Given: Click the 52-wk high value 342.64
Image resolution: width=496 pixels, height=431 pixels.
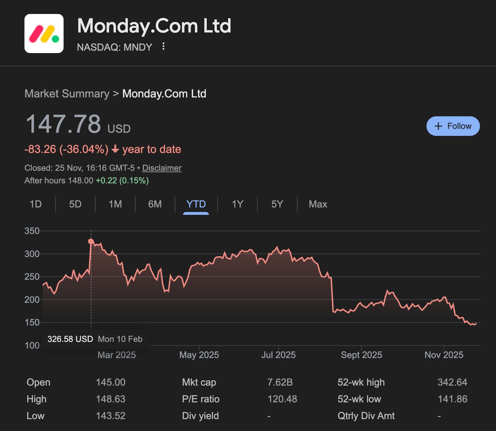Looking at the screenshot, I should point(452,382).
